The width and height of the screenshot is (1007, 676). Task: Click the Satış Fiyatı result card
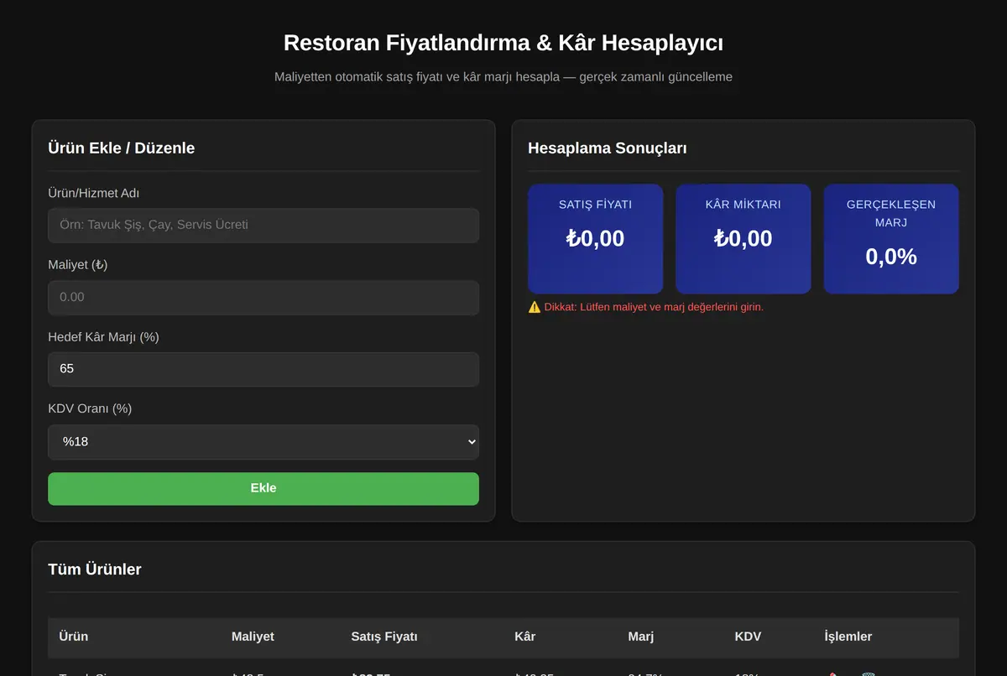tap(596, 239)
